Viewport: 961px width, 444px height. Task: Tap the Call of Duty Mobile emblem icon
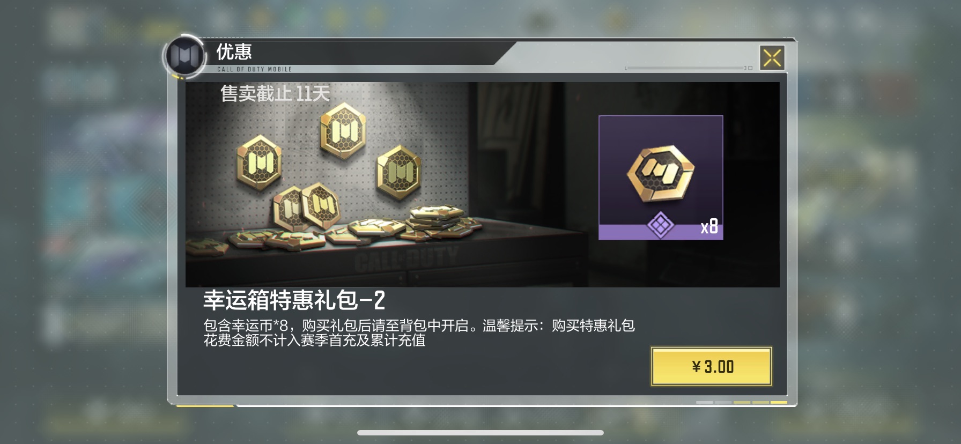point(185,56)
